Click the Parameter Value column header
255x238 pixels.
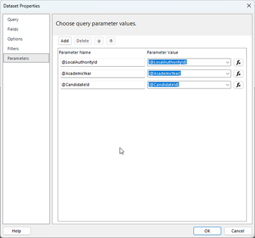coord(163,53)
